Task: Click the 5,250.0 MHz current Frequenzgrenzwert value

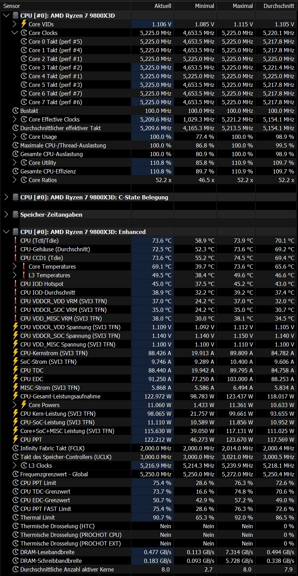Action: tap(156, 474)
